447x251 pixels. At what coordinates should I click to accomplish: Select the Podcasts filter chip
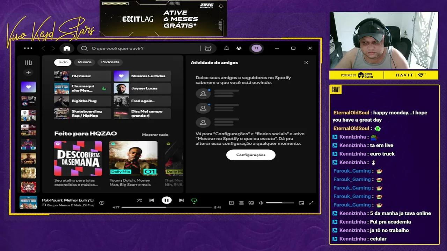point(110,62)
